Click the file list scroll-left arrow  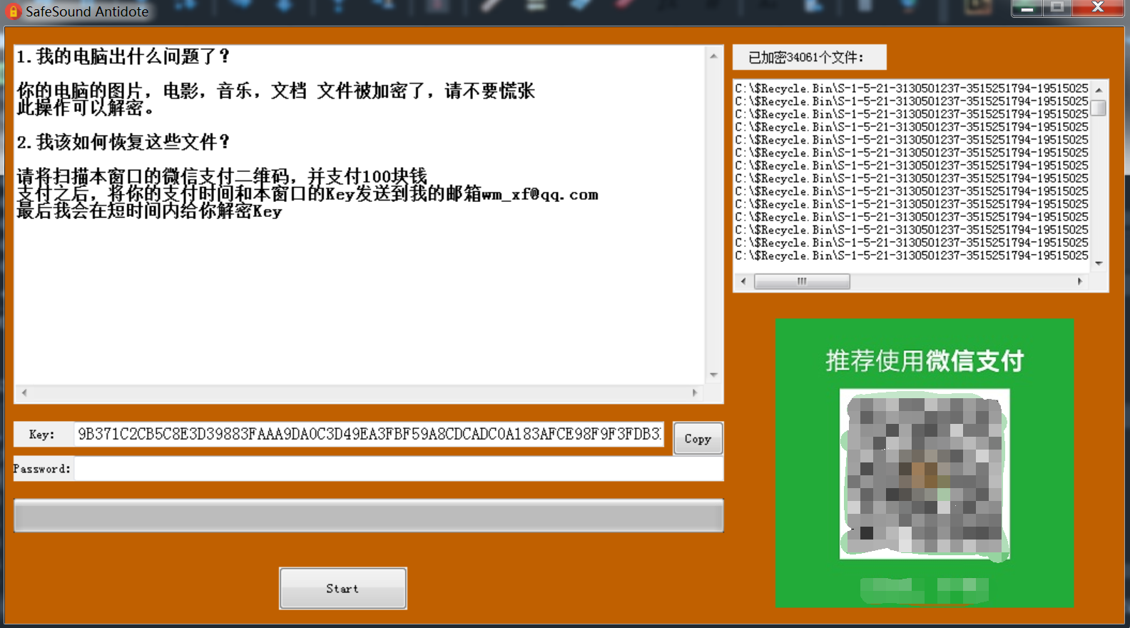tap(743, 281)
